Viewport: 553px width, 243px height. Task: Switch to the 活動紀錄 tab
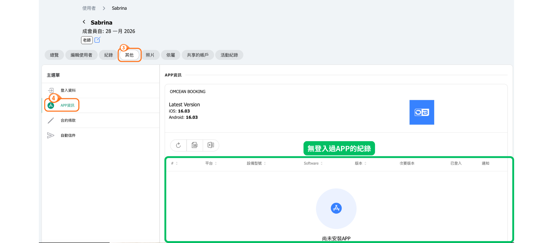coord(229,55)
